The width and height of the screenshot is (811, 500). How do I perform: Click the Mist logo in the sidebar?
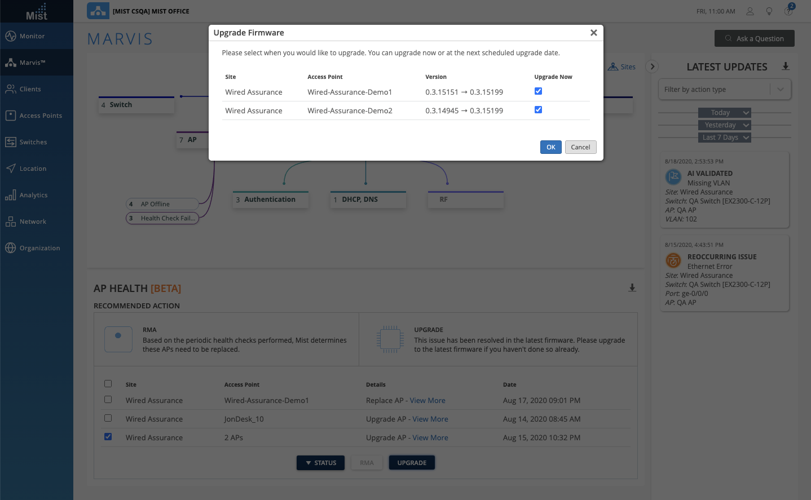[x=37, y=12]
